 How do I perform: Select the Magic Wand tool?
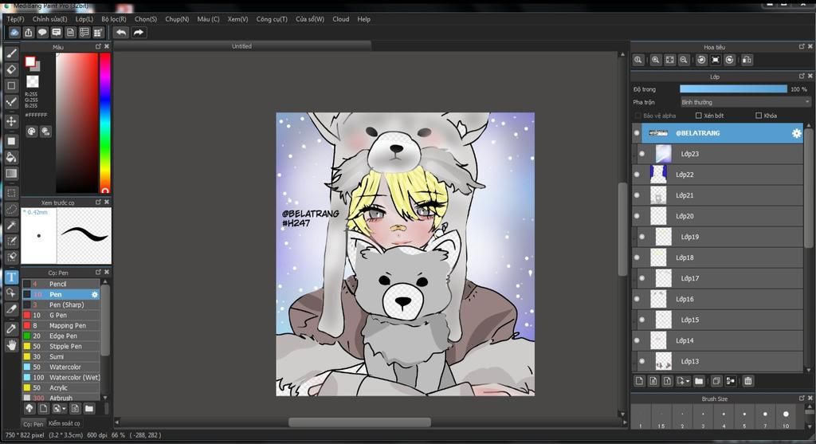point(11,225)
